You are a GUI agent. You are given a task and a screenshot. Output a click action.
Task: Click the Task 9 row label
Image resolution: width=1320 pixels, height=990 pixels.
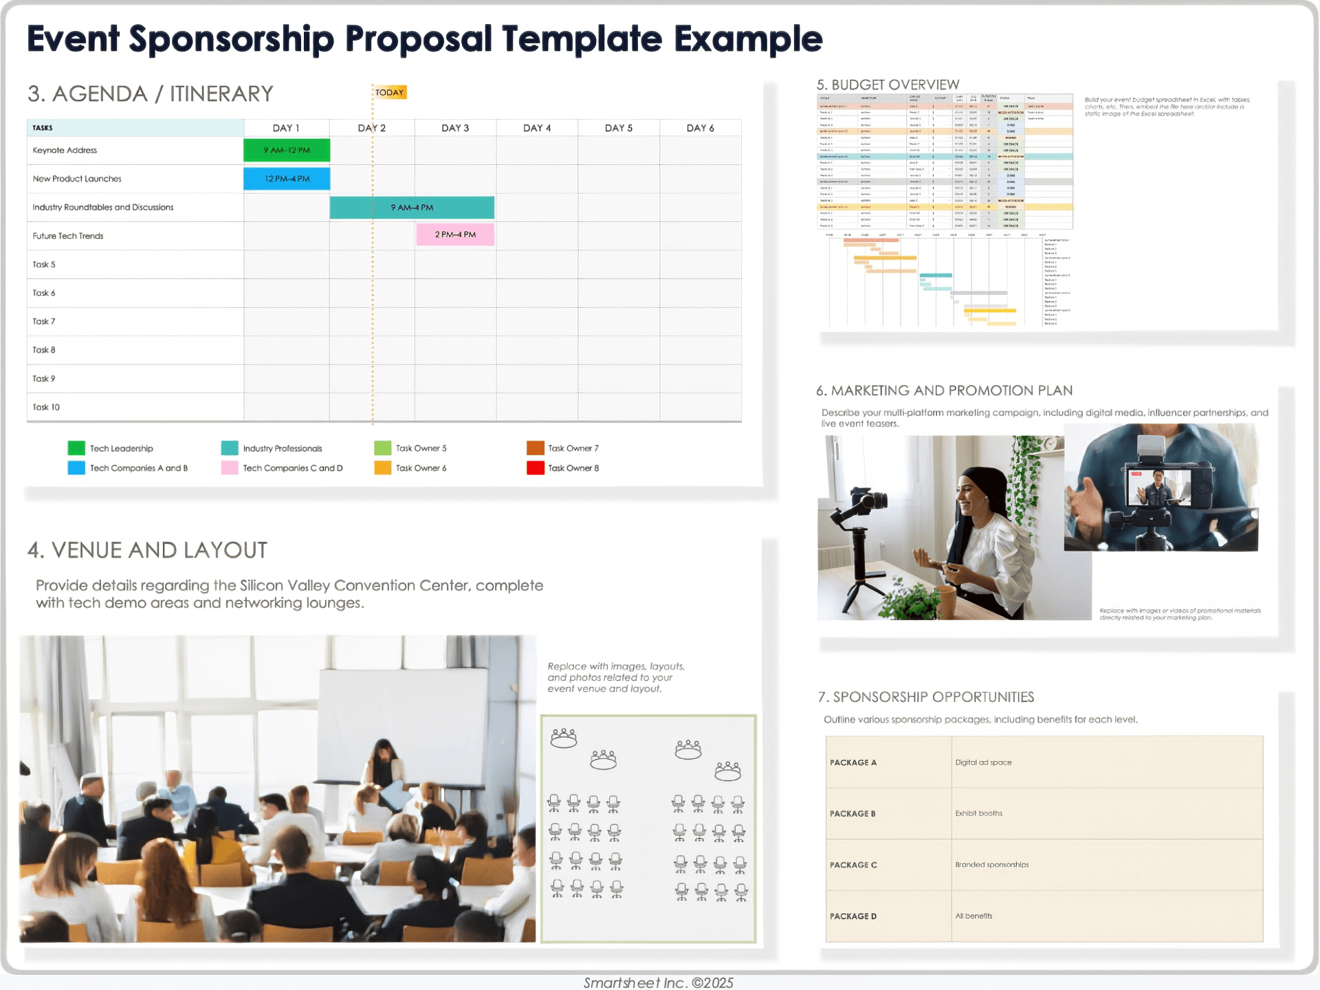coord(44,379)
